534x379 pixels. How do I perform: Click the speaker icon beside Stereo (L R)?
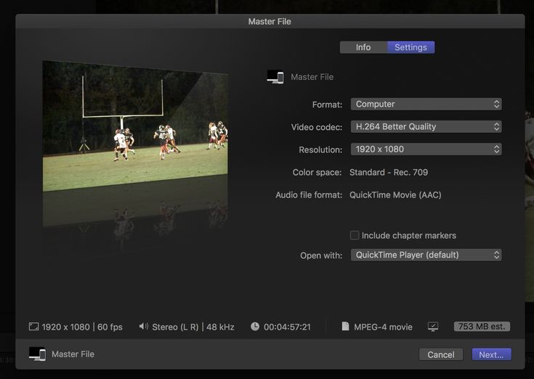pyautogui.click(x=143, y=327)
